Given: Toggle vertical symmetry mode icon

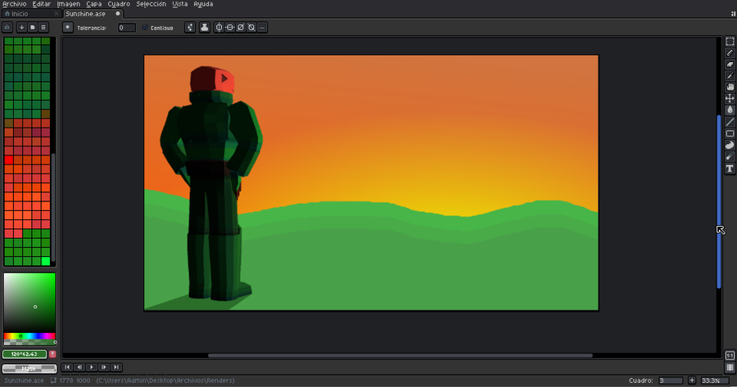Looking at the screenshot, I should (219, 27).
